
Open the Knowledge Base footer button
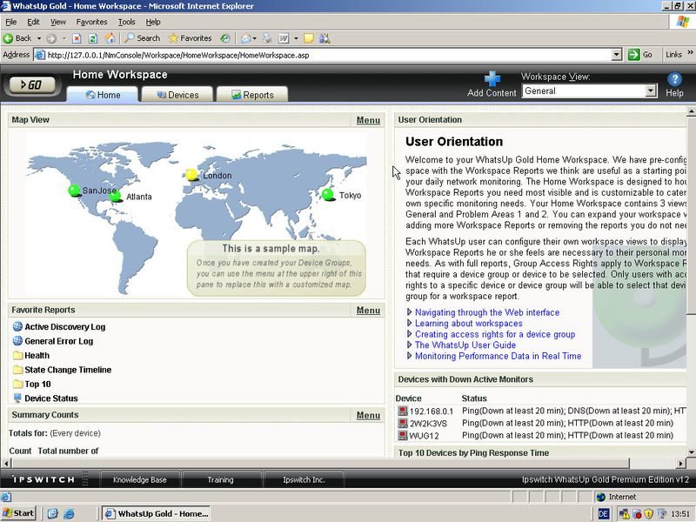(140, 480)
